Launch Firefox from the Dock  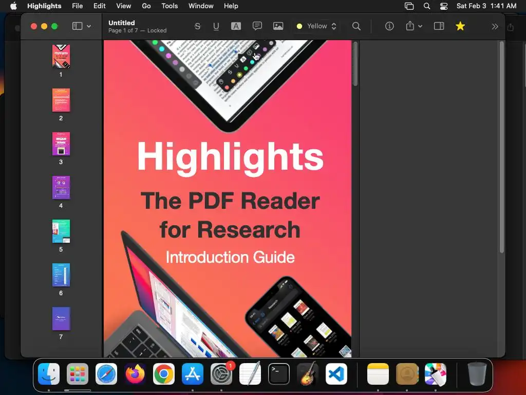[x=135, y=374]
